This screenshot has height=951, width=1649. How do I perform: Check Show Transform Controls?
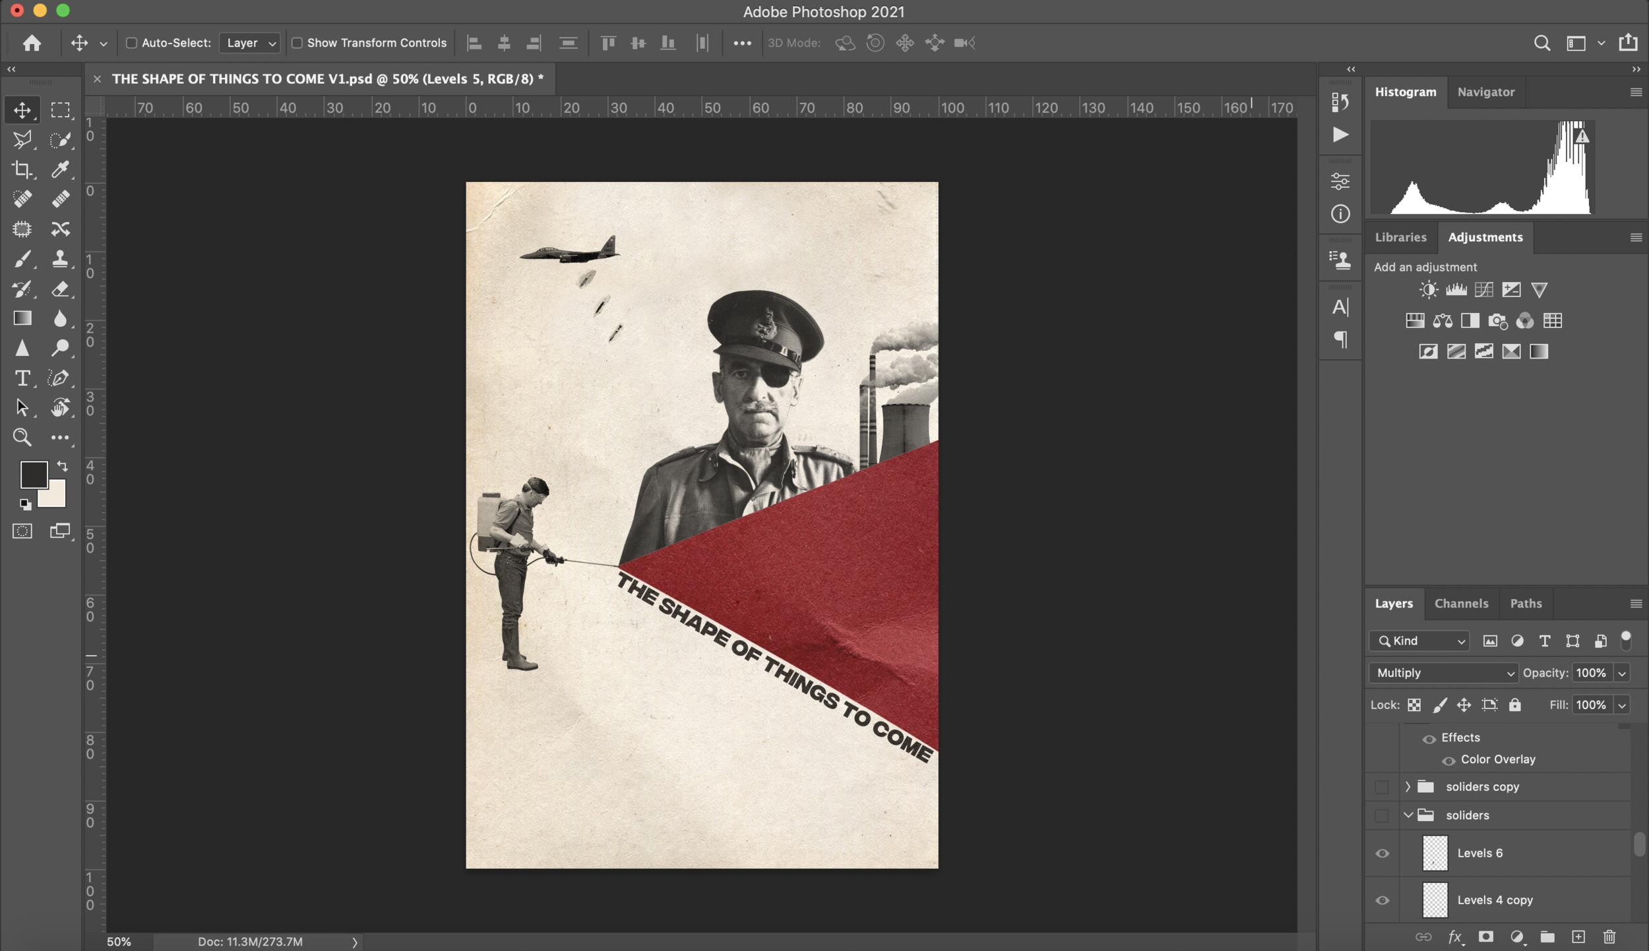point(297,43)
